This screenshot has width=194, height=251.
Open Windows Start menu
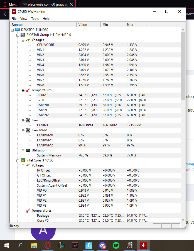pyautogui.click(x=7, y=245)
